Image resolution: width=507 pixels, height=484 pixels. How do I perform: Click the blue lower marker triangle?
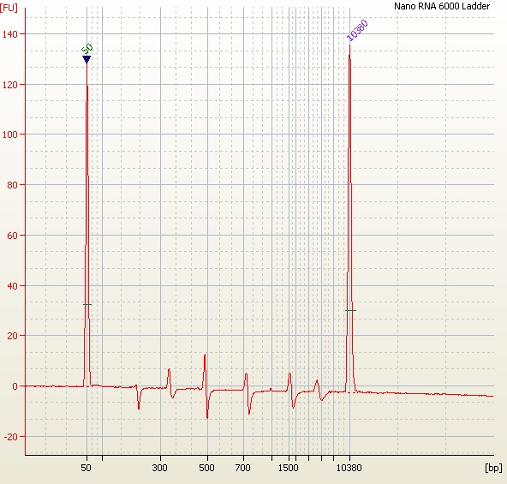point(86,59)
